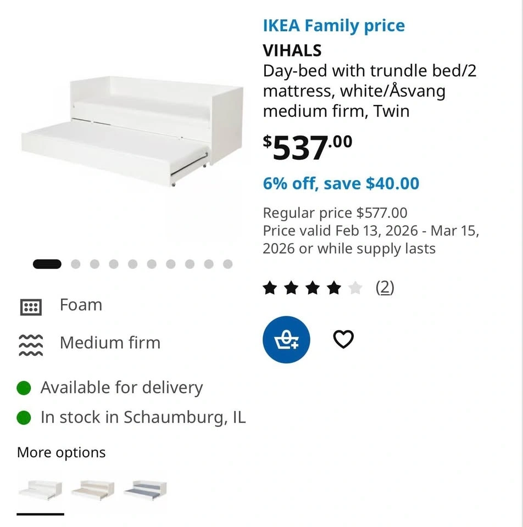Image resolution: width=523 pixels, height=527 pixels.
Task: Select the beige mattress day-bed variant
Action: tap(93, 489)
